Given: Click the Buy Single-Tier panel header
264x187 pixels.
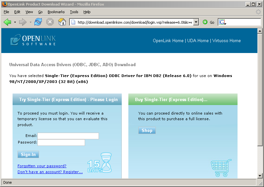Looking at the screenshot, I should 183,99.
